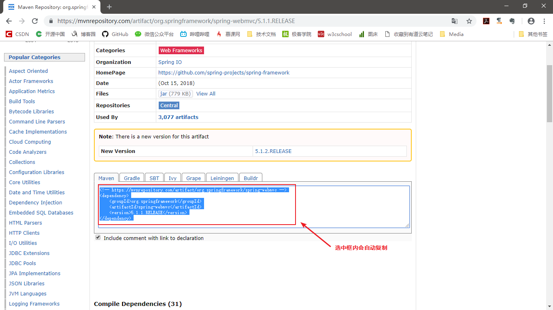This screenshot has height=310, width=553.
Task: Open Logging Frameworks category
Action: click(x=34, y=304)
